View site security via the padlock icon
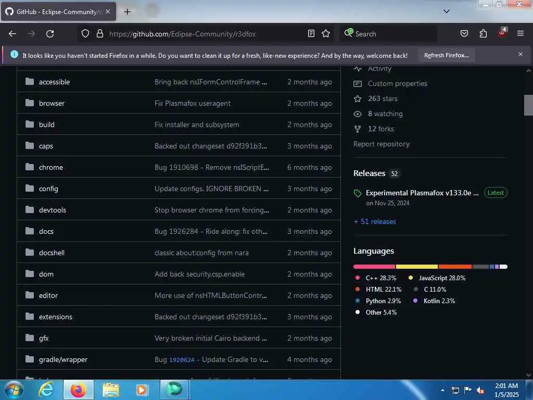The width and height of the screenshot is (533, 400). (x=99, y=34)
